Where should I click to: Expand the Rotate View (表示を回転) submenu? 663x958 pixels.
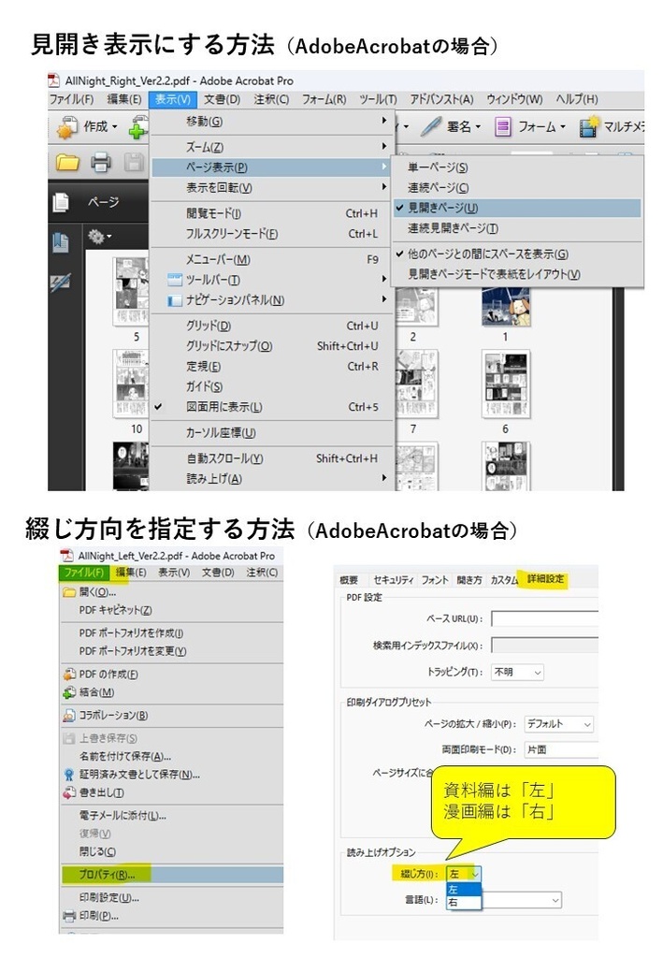tap(272, 187)
